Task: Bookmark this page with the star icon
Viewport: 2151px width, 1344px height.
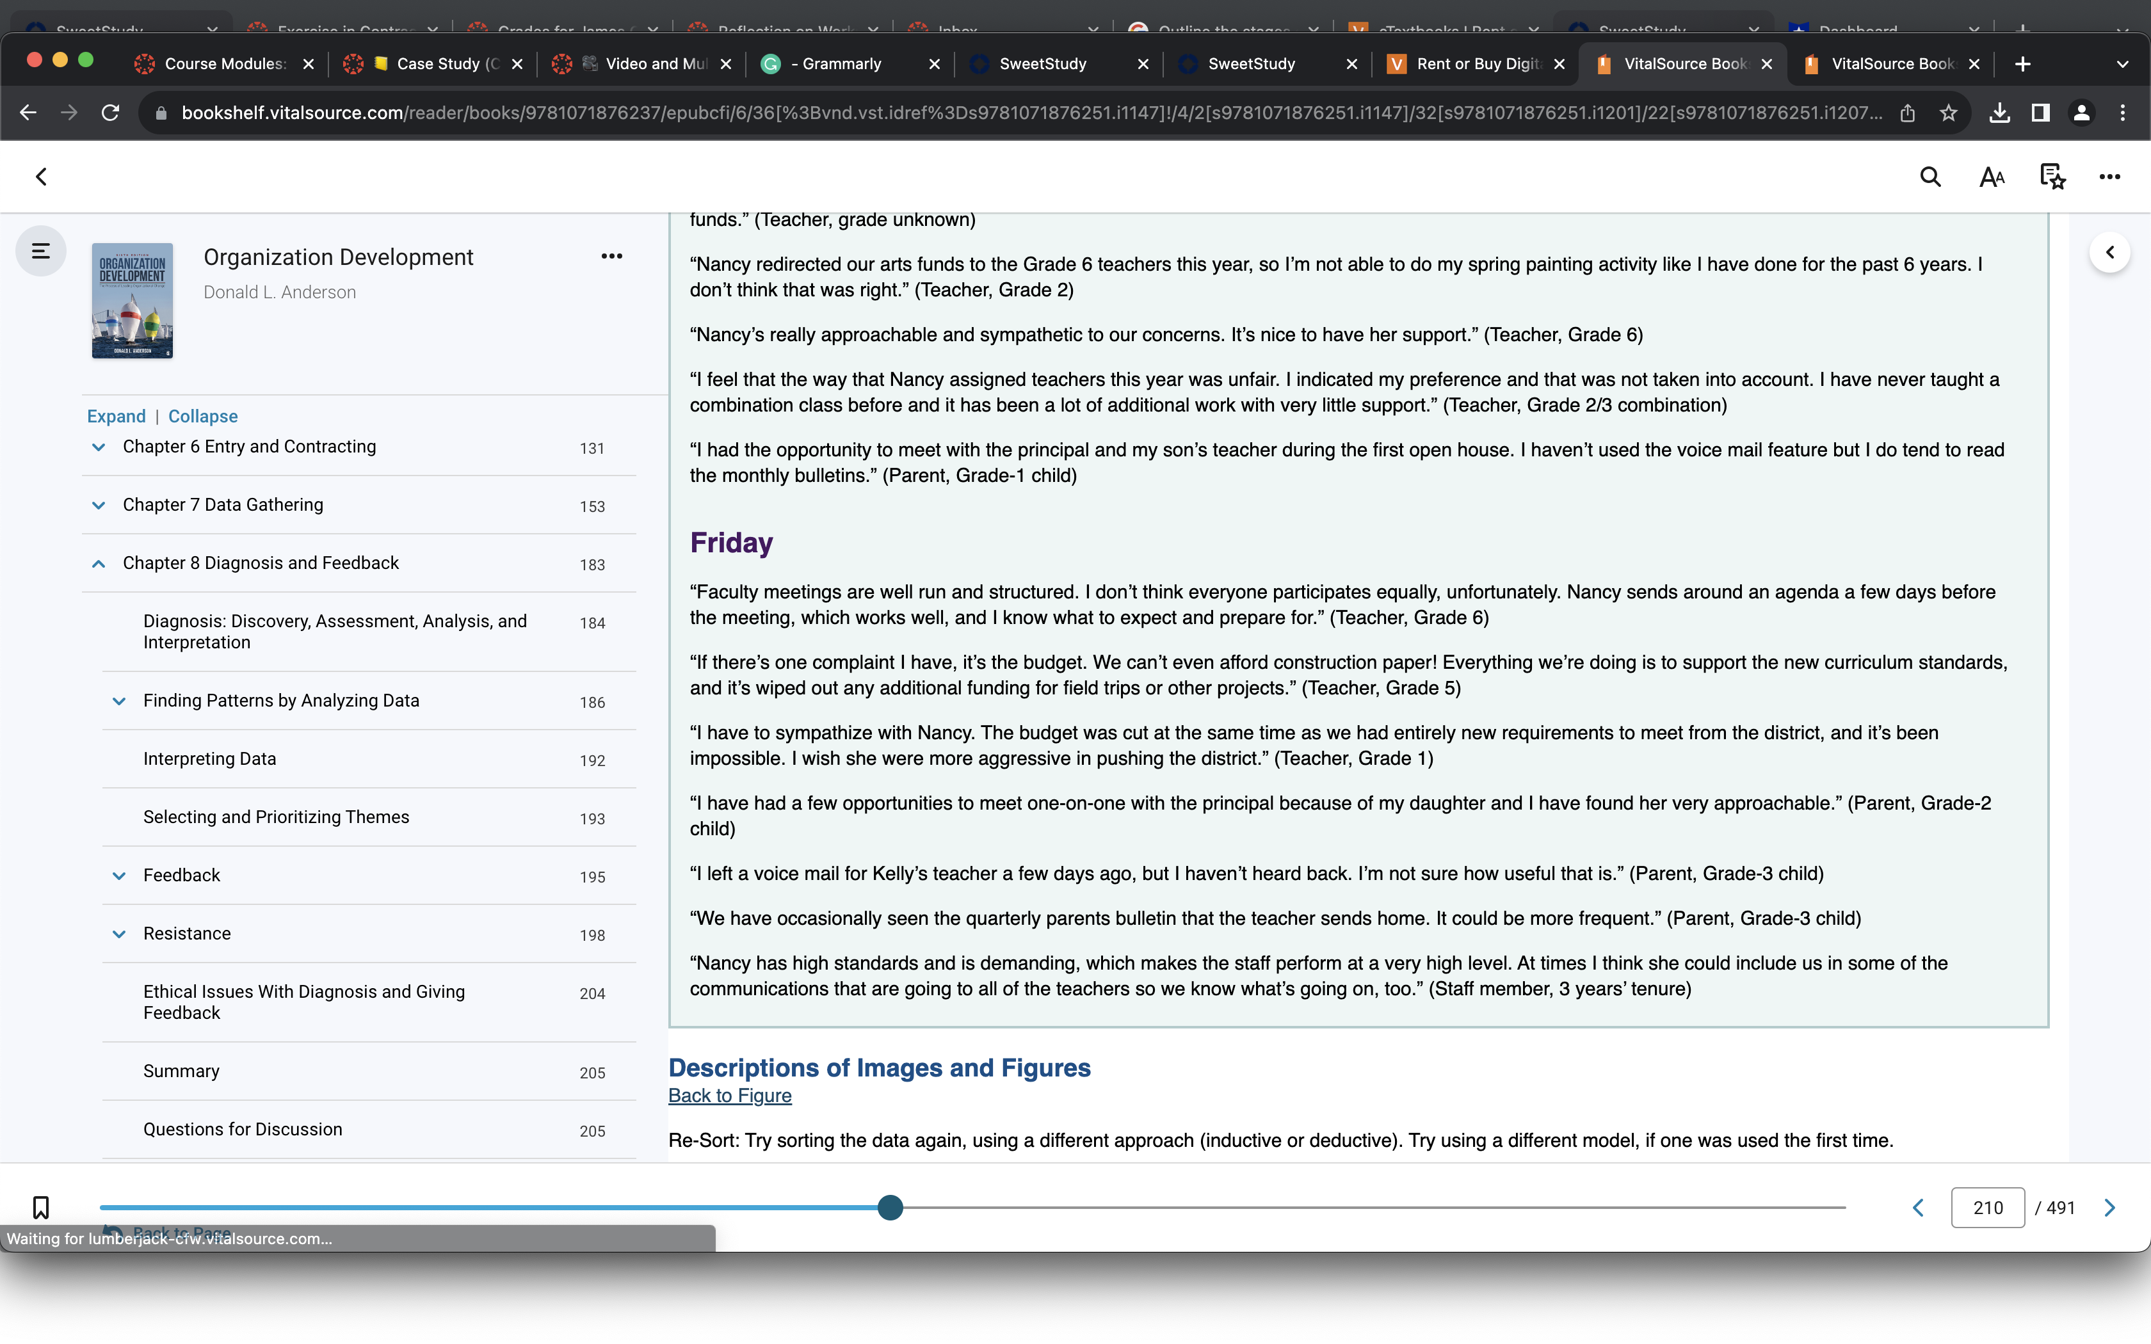Action: pyautogui.click(x=1948, y=113)
